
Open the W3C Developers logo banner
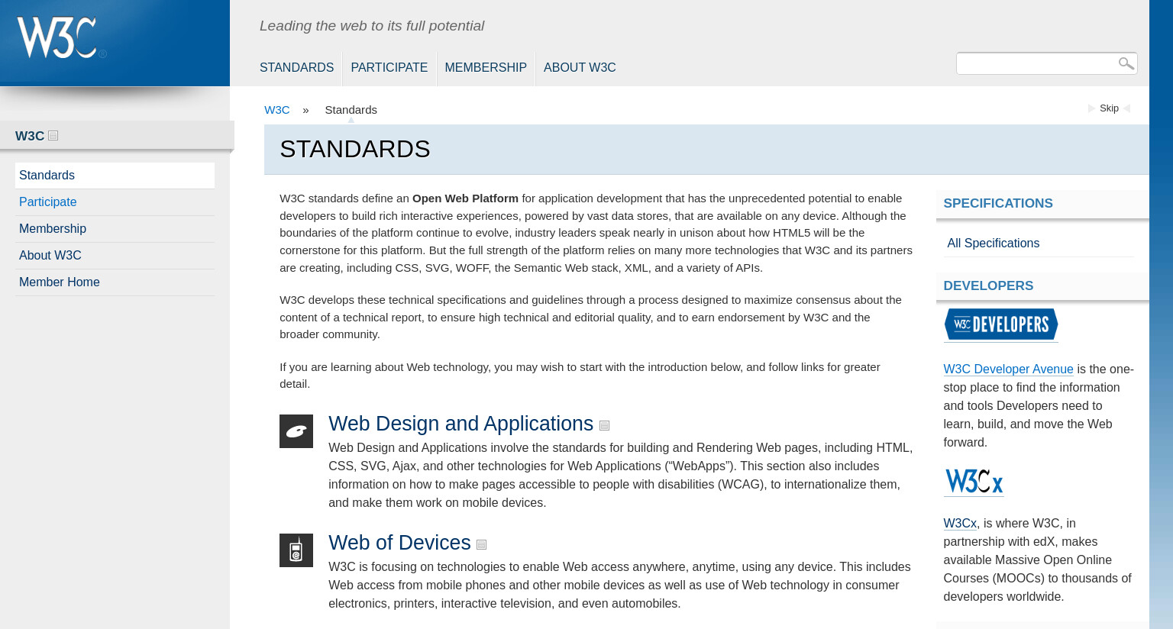click(x=1001, y=324)
